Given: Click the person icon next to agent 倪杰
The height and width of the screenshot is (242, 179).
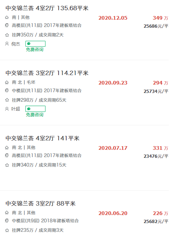Looking at the screenshot, I should click(7, 44).
